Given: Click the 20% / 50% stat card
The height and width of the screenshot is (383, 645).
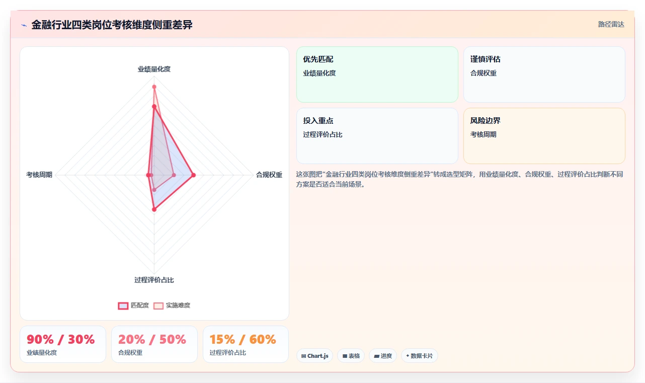Looking at the screenshot, I should pos(154,344).
